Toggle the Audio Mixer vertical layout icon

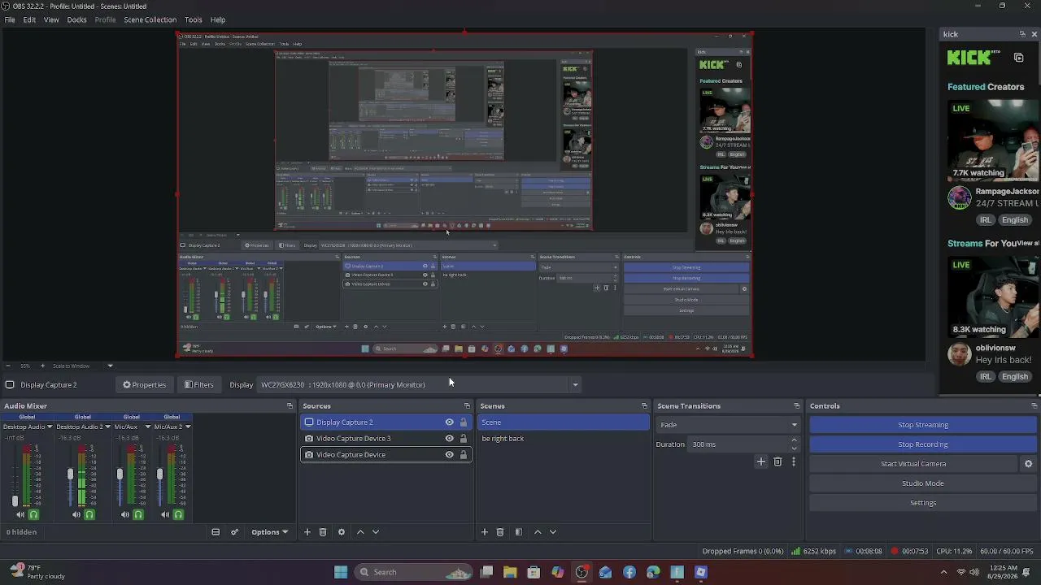pyautogui.click(x=216, y=532)
